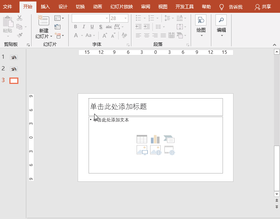Insert a chart via placeholder icon

[155, 139]
